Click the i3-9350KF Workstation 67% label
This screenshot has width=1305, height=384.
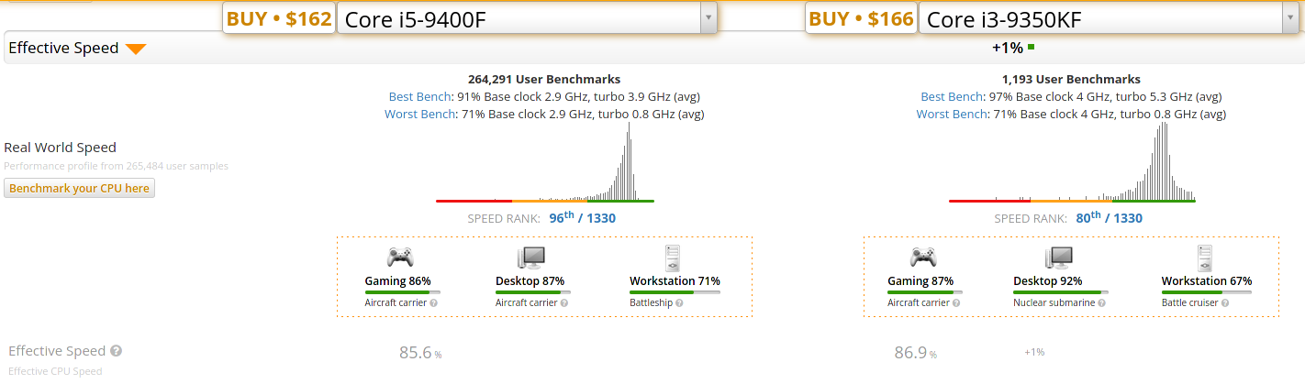coord(1207,280)
